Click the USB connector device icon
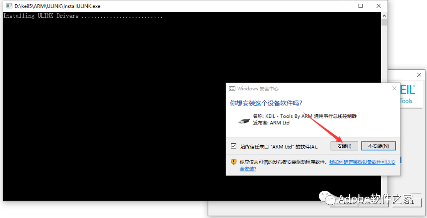The height and width of the screenshot is (218, 427). [244, 120]
